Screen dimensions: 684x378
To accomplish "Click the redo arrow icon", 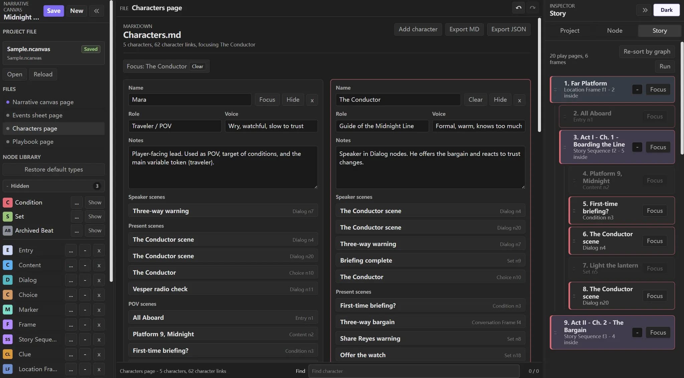I will tap(532, 8).
